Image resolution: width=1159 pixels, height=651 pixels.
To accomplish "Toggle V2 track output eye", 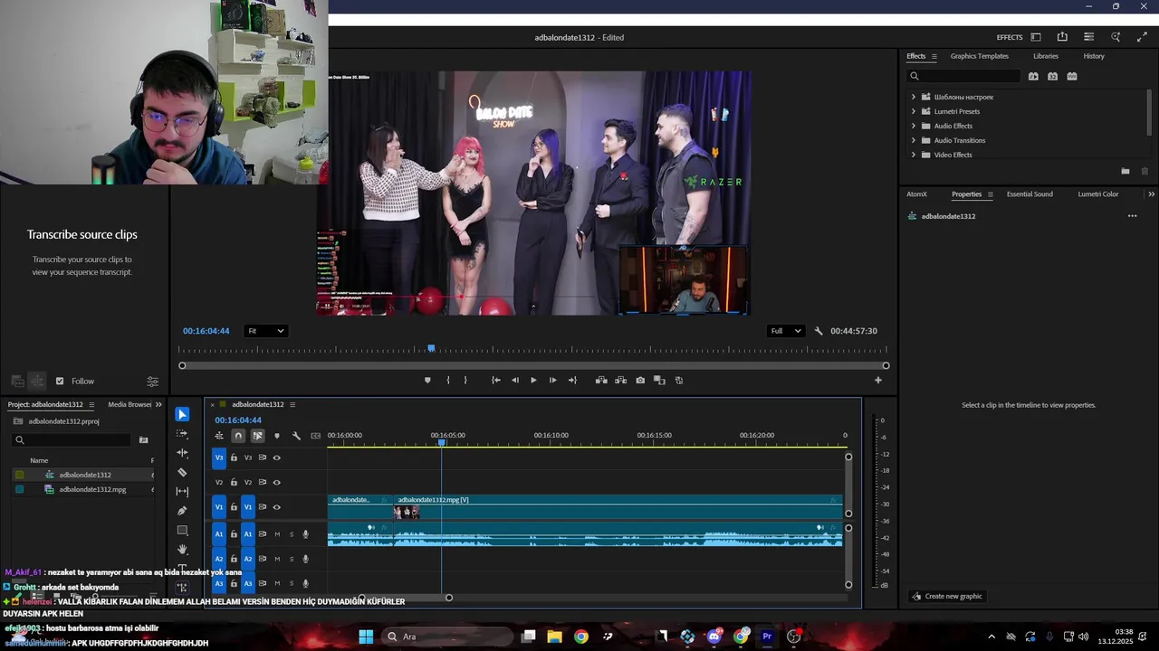I will click(277, 482).
